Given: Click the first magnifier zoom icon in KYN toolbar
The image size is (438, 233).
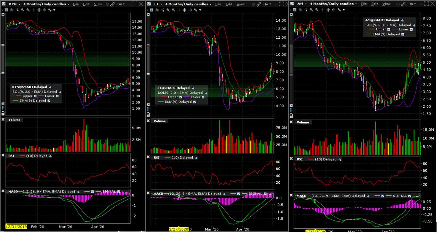Looking at the screenshot, I should [x=22, y=10].
